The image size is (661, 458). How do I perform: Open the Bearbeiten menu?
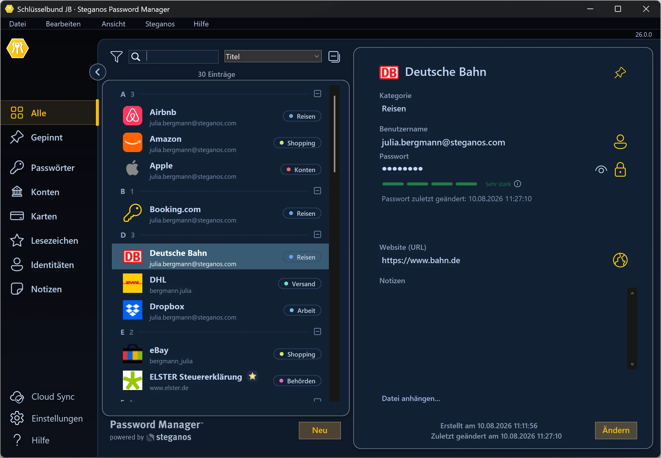[x=63, y=24]
